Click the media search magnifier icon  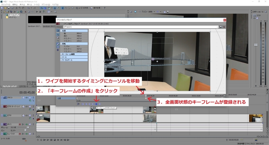point(55,12)
